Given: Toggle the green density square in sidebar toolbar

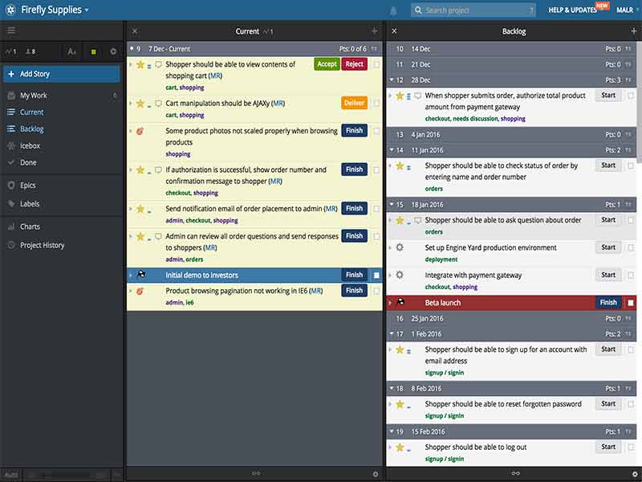Looking at the screenshot, I should 93,51.
